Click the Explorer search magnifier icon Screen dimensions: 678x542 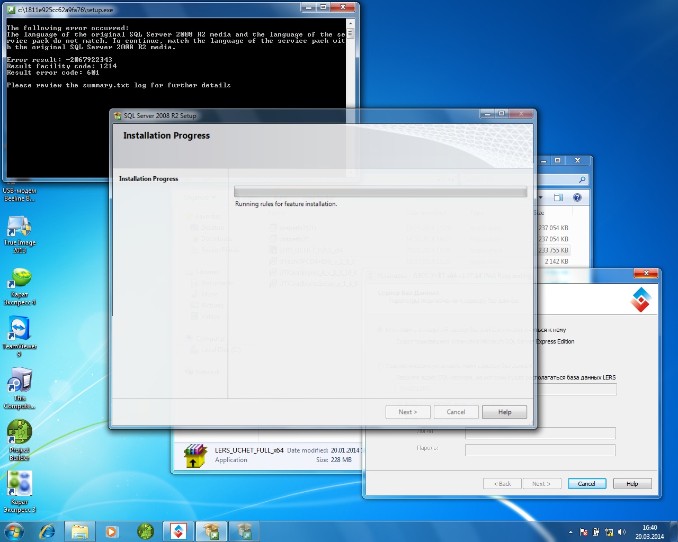click(582, 180)
